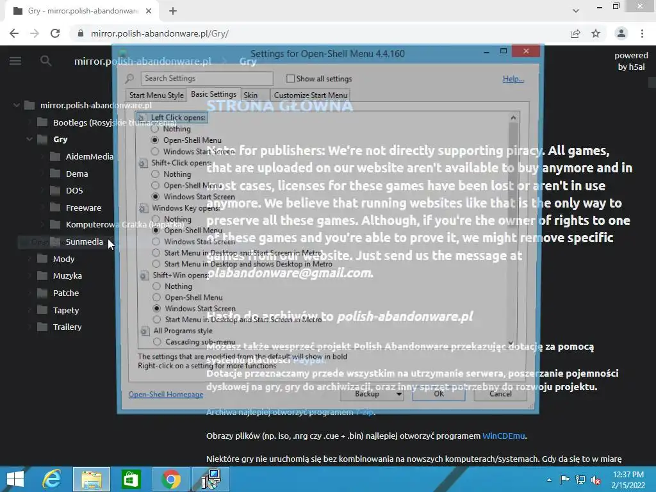Image resolution: width=656 pixels, height=492 pixels.
Task: Select Nothing under Shift+Click opens
Action: coord(155,174)
